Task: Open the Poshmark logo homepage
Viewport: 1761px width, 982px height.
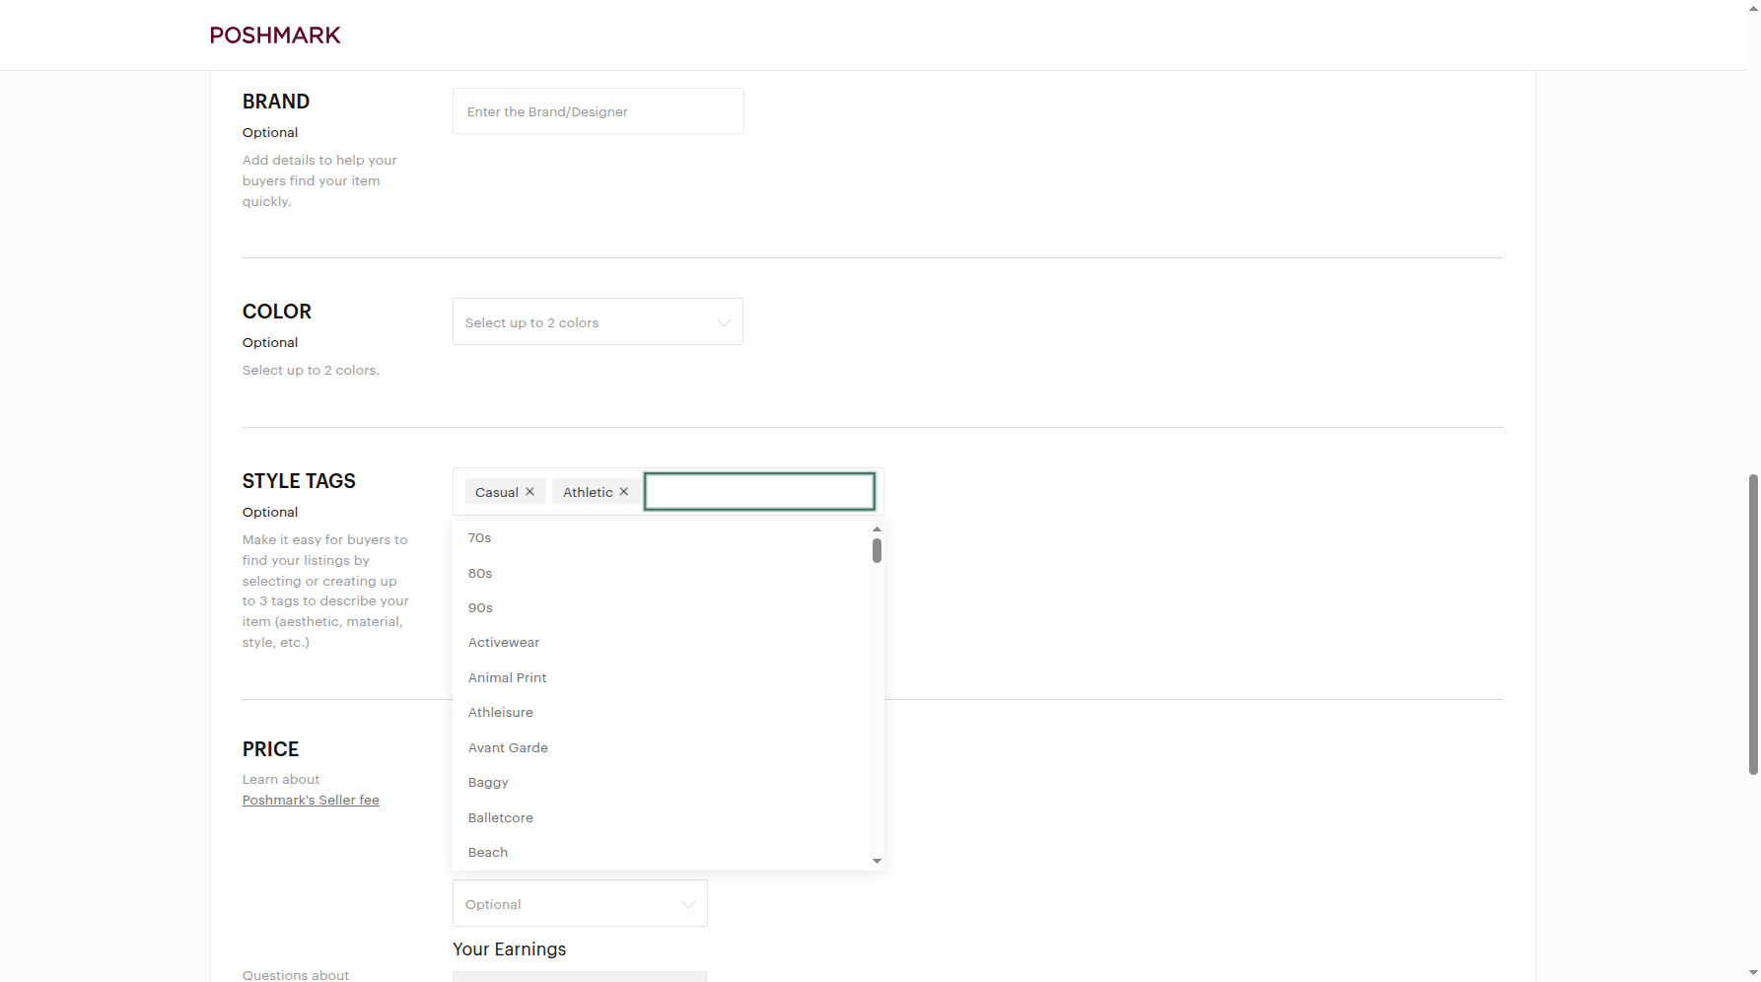Action: coord(275,35)
